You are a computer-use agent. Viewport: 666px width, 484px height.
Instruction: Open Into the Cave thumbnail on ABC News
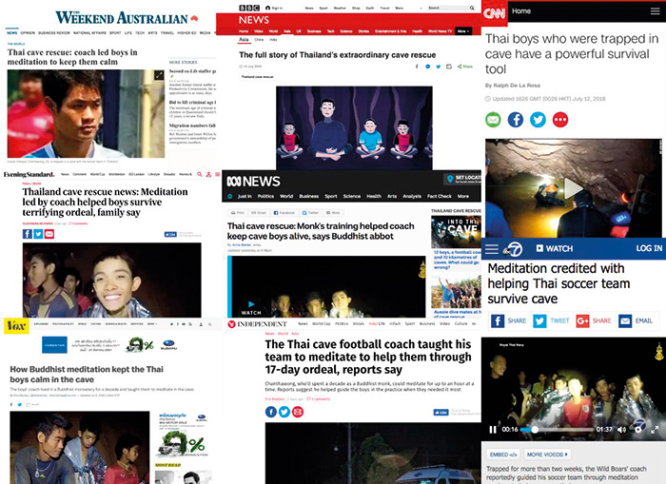pyautogui.click(x=456, y=232)
